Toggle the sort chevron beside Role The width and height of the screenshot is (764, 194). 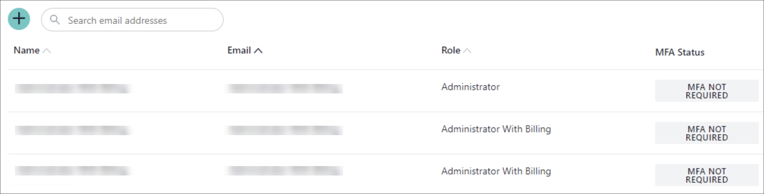(467, 51)
